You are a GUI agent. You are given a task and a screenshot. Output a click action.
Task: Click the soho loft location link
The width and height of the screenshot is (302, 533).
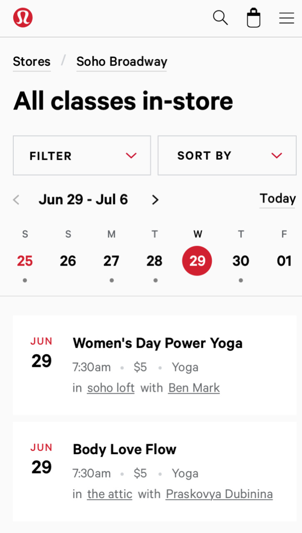111,388
